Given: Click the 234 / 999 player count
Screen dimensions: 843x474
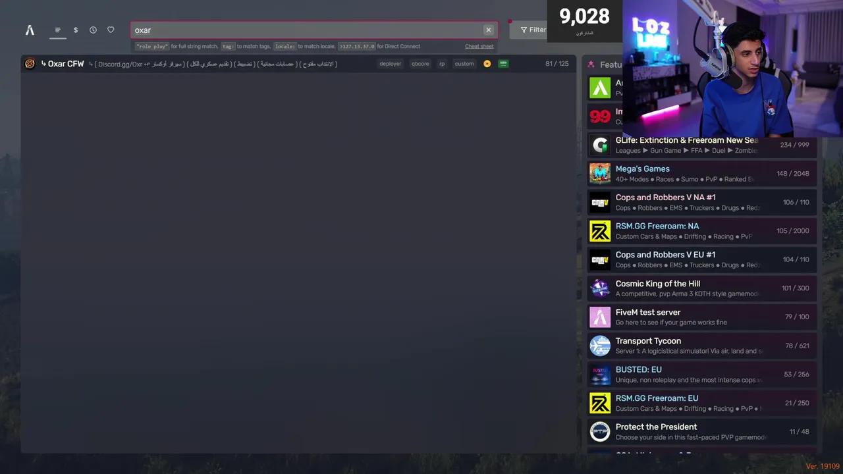Looking at the screenshot, I should [794, 145].
